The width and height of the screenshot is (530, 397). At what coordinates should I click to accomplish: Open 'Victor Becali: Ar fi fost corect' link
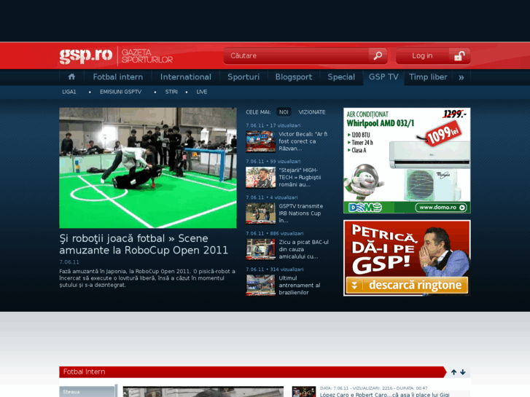click(303, 141)
